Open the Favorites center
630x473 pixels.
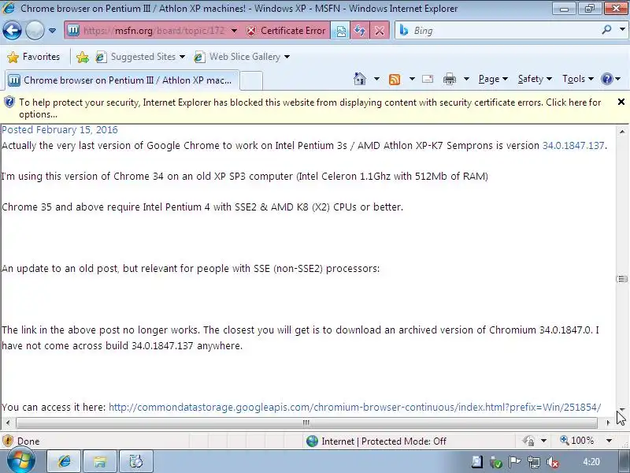pos(33,57)
